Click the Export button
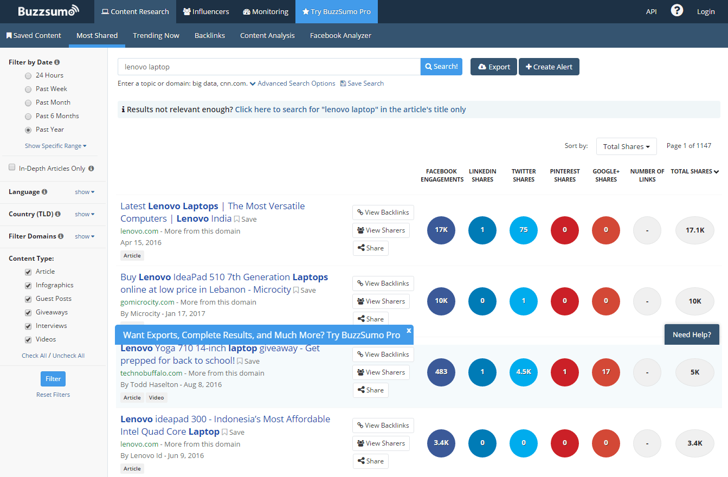 coord(494,67)
